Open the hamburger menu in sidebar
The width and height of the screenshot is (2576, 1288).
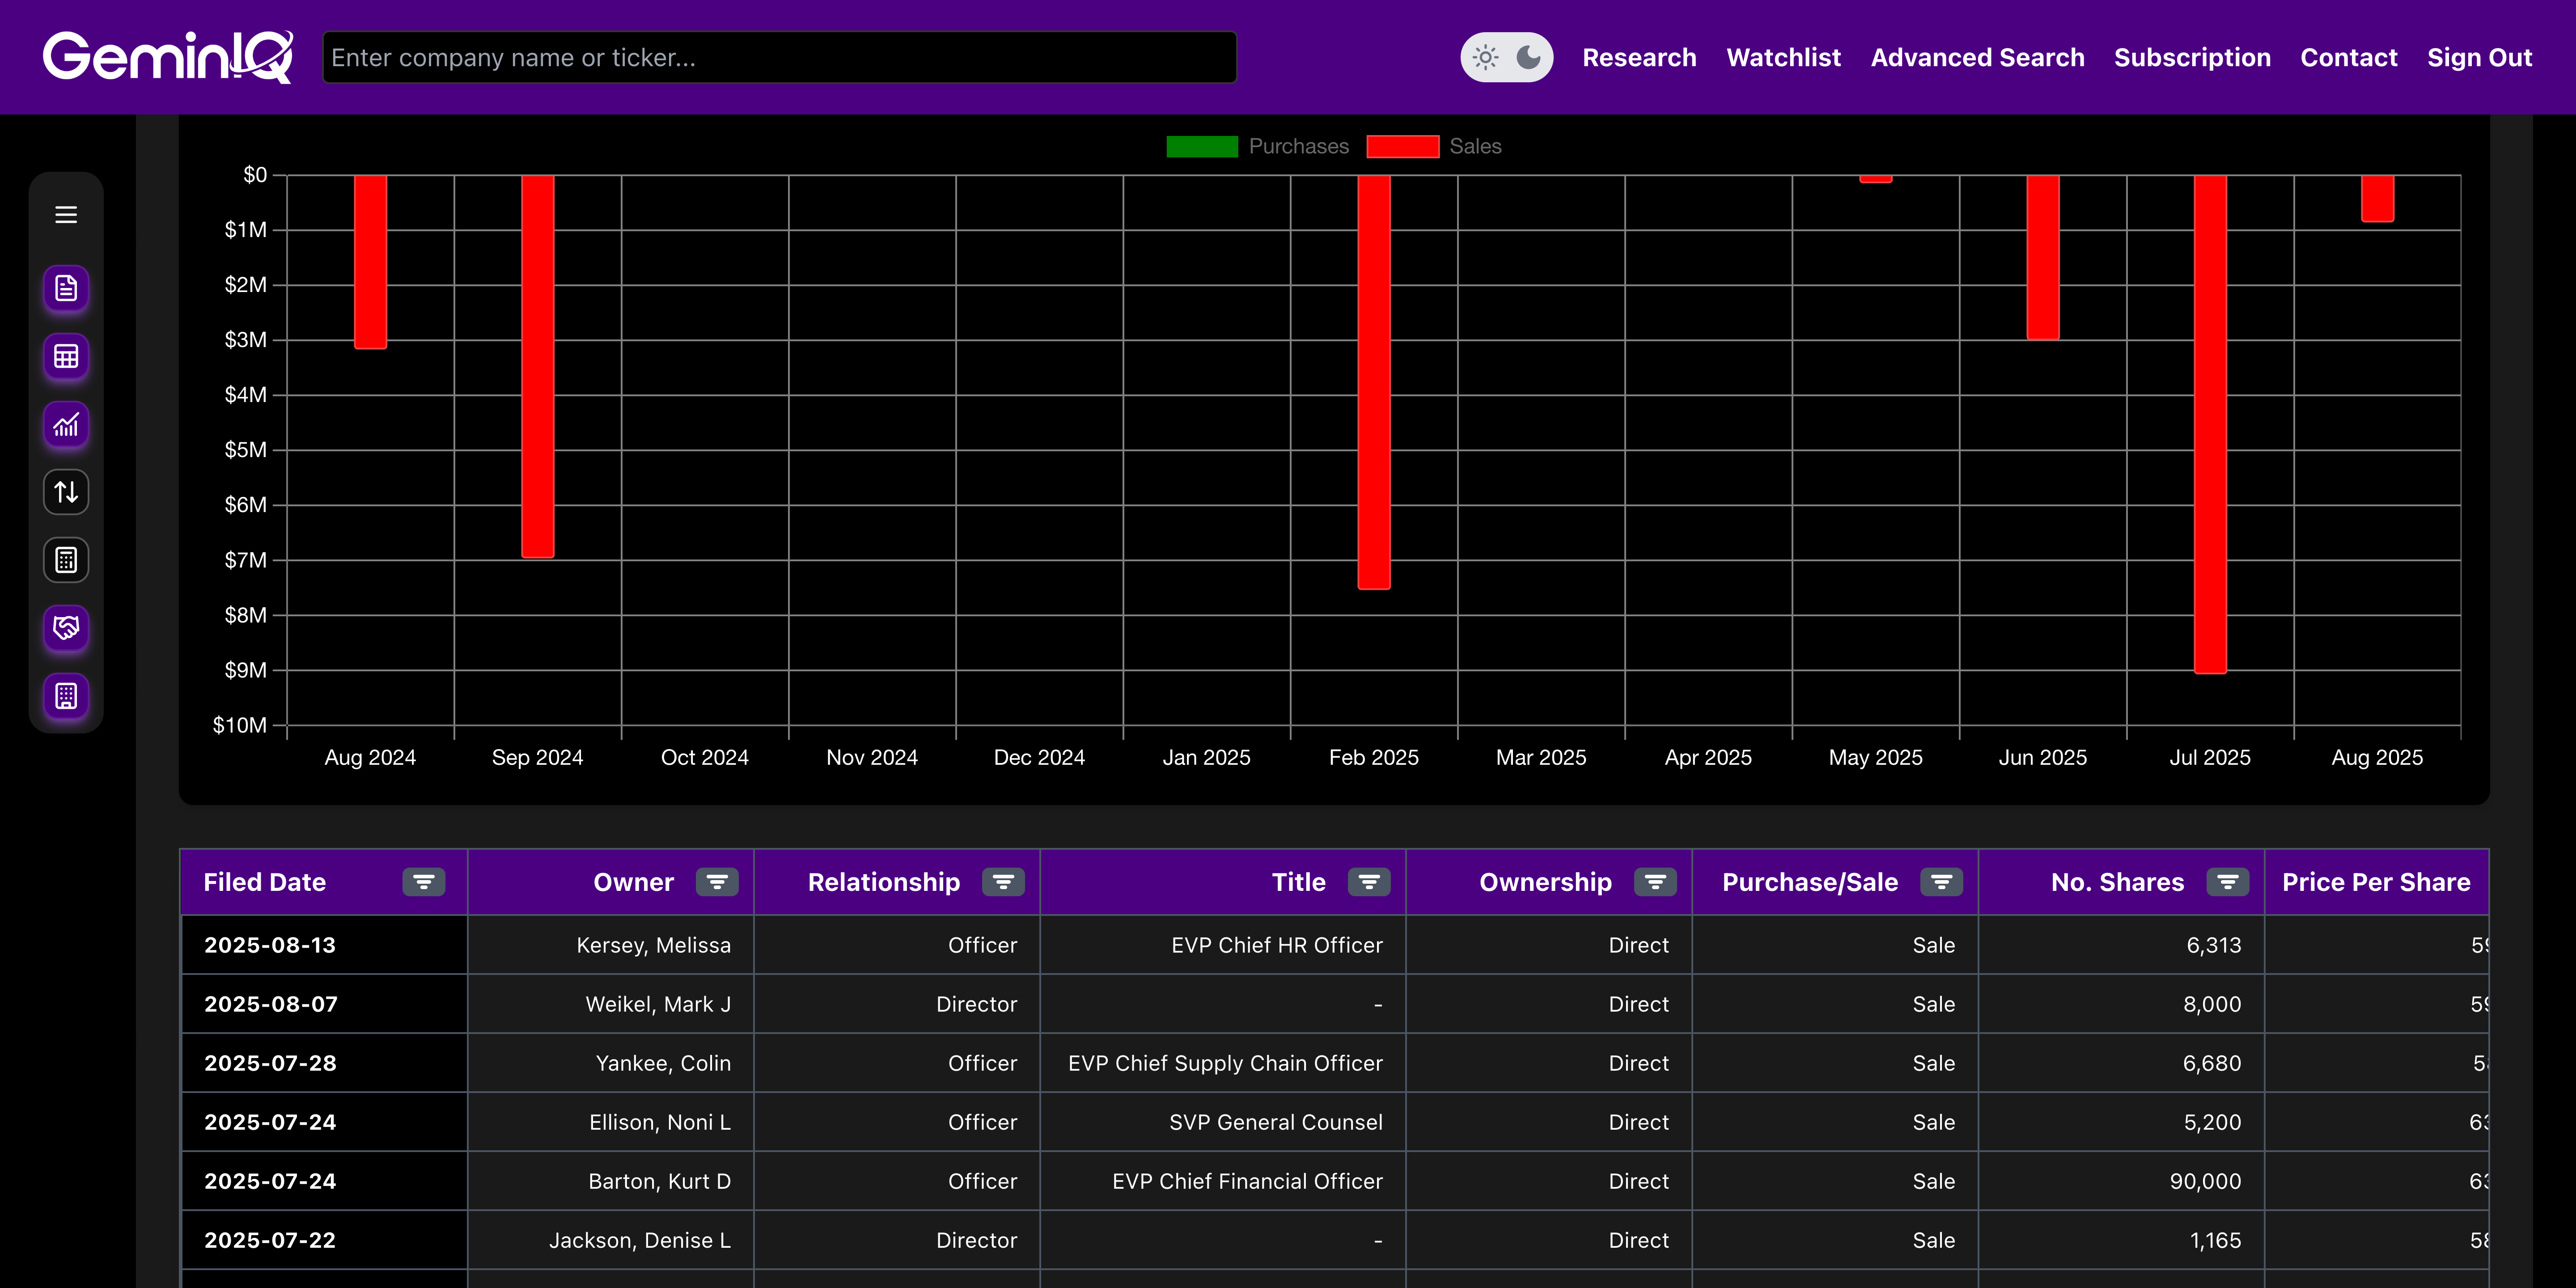66,215
